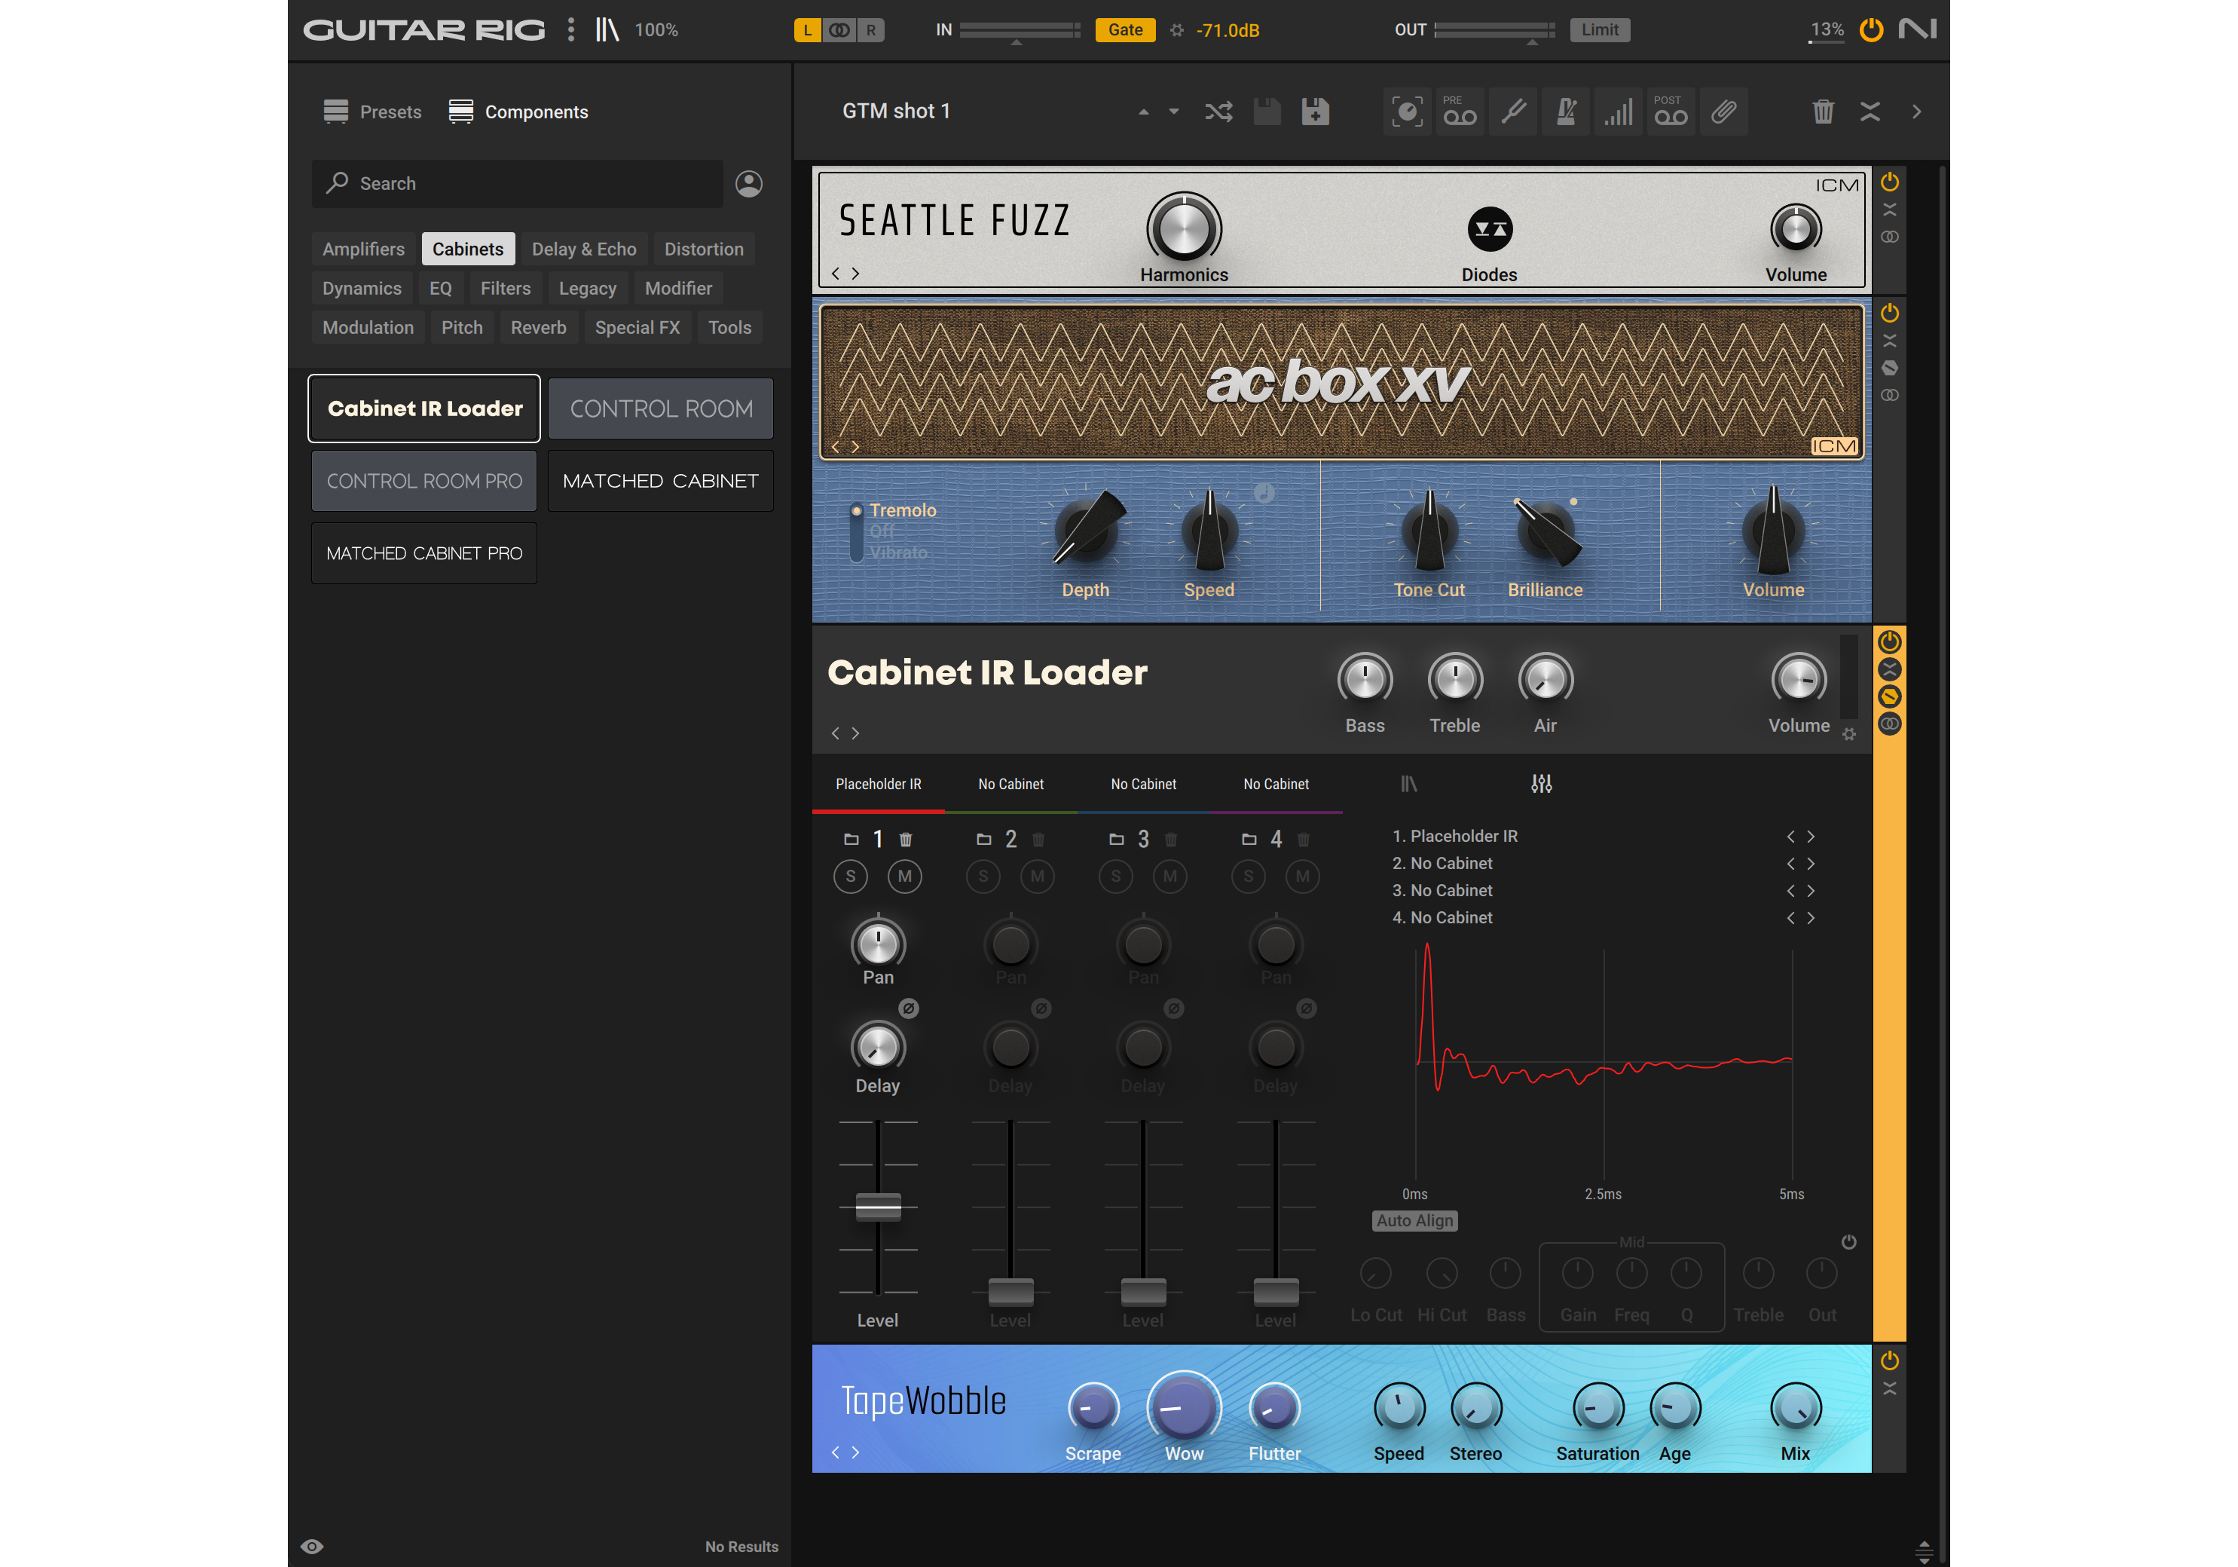Add the CONTROL ROOM component
The height and width of the screenshot is (1567, 2238).
(661, 409)
